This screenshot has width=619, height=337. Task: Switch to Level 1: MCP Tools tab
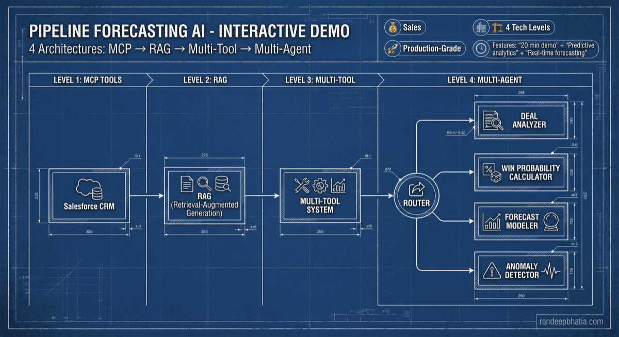pyautogui.click(x=87, y=79)
